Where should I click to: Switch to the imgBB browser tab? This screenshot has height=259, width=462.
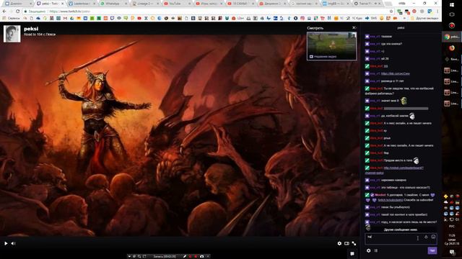click(x=336, y=4)
